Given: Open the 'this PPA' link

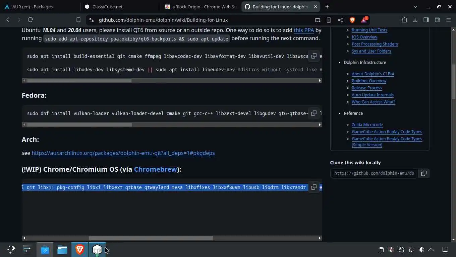Looking at the screenshot, I should click(x=304, y=30).
